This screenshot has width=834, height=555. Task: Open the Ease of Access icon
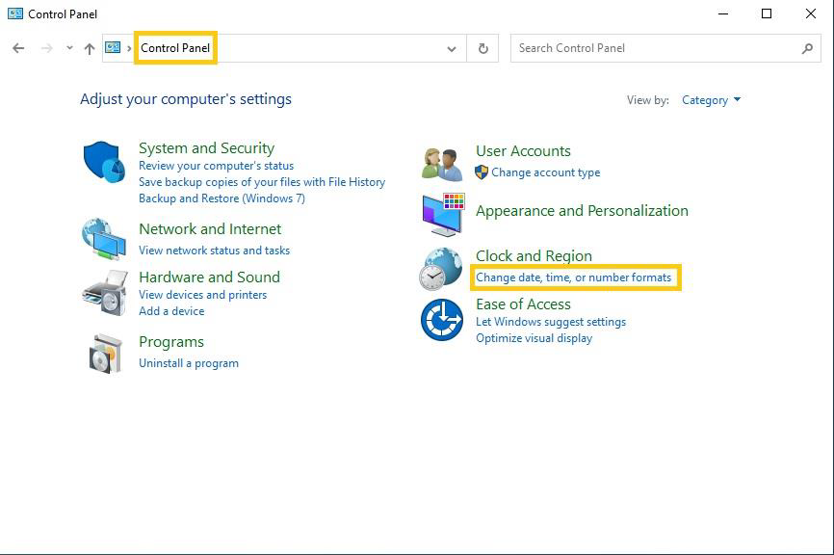(441, 319)
